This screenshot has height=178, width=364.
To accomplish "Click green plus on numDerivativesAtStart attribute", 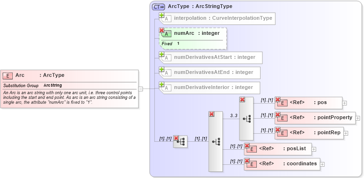I will click(x=161, y=55).
